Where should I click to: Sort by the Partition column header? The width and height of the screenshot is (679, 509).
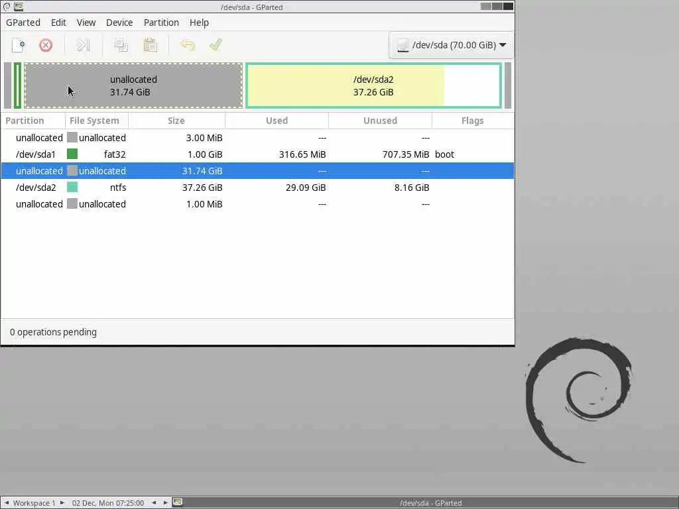[x=33, y=121]
